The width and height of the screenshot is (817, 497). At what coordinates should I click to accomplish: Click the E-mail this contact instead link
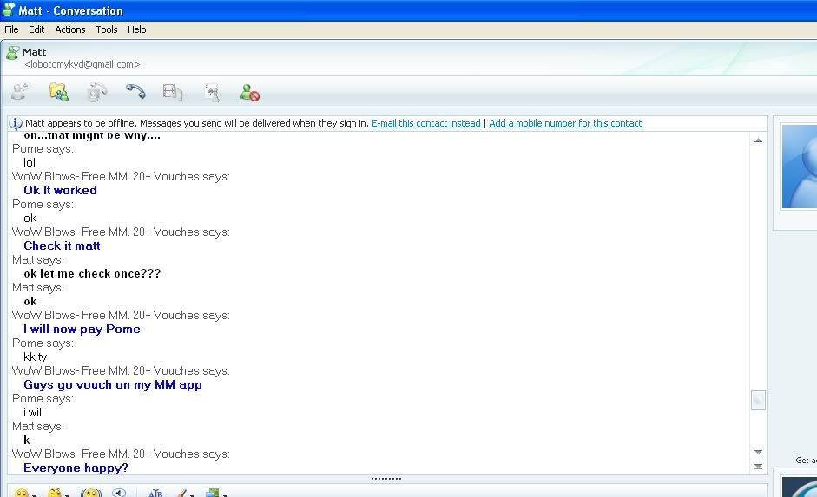426,123
